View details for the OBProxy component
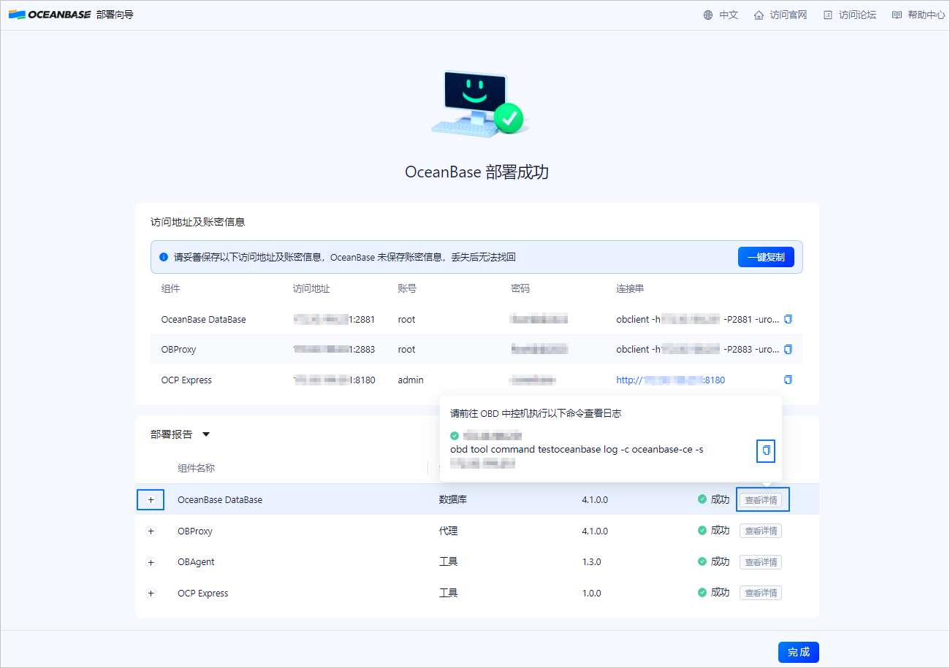 [761, 531]
